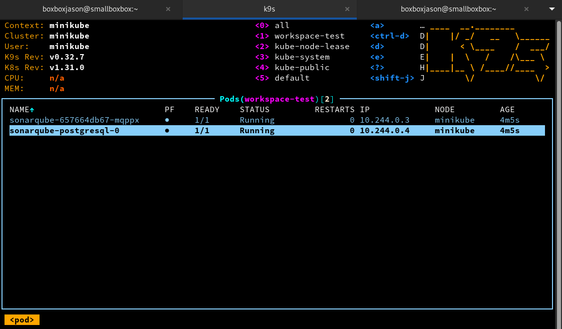Close the k9s tab
562x329 pixels.
[x=347, y=10]
